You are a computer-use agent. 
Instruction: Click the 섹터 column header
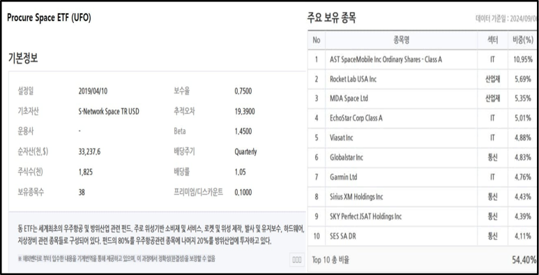(x=492, y=40)
